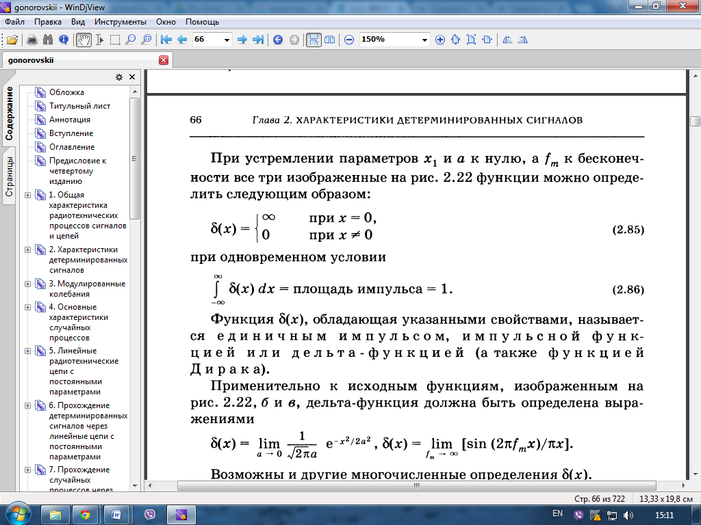
Task: Open Предисловие к четвертому изданию bookmark
Action: click(78, 171)
